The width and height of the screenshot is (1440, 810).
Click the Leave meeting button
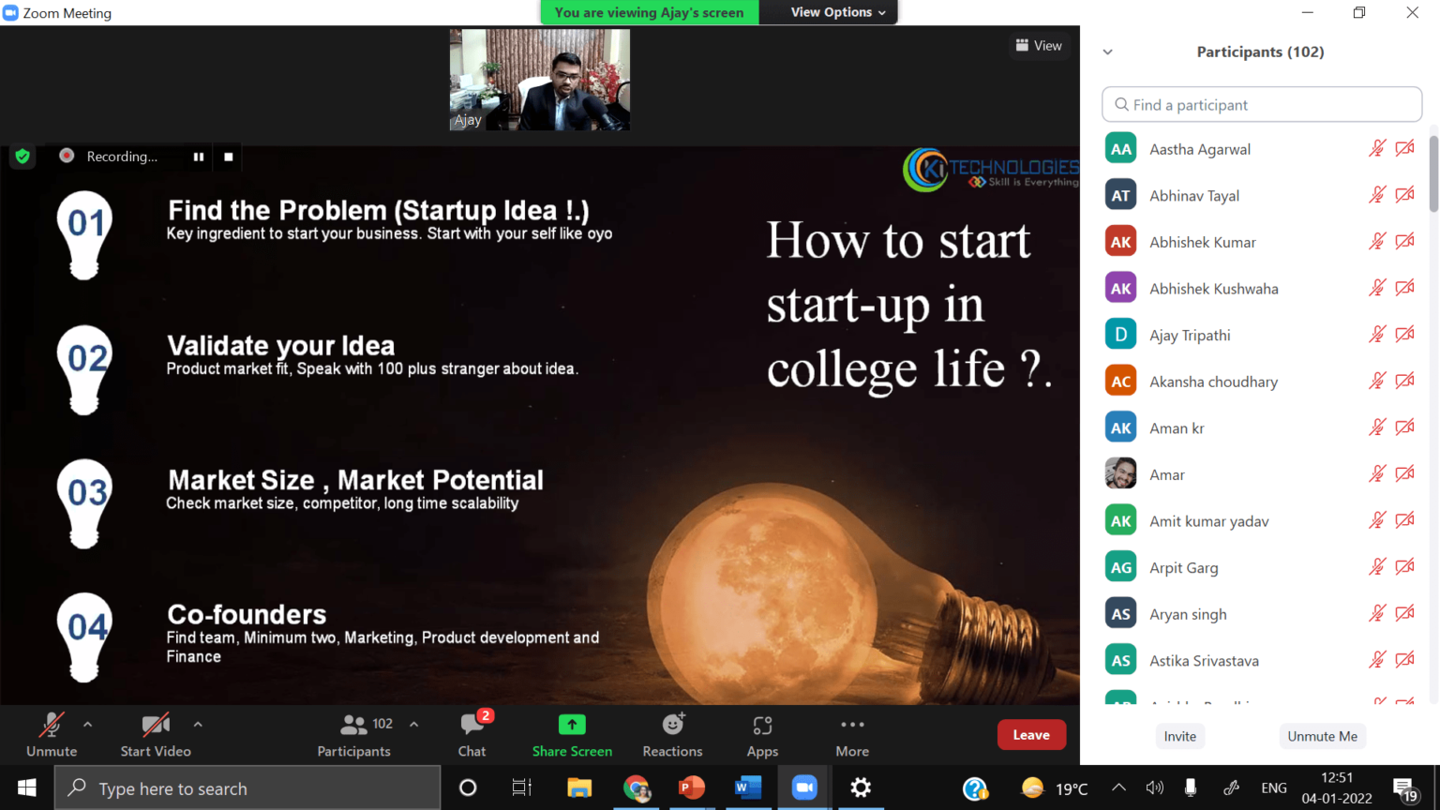(1031, 735)
